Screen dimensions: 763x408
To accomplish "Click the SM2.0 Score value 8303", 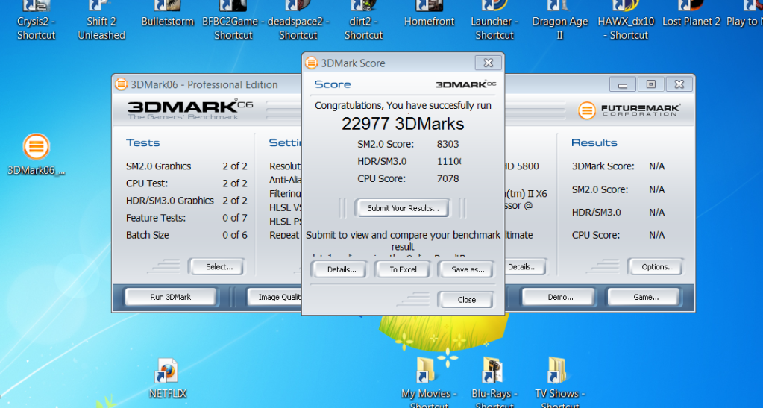I will pyautogui.click(x=448, y=144).
